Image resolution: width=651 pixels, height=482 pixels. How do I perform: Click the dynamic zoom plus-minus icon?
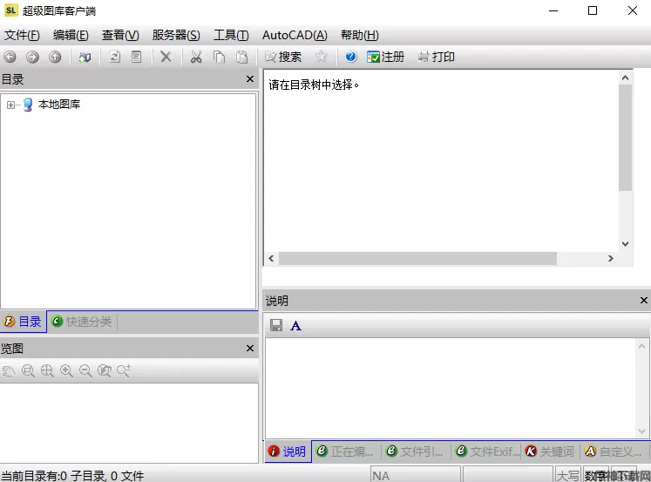124,370
